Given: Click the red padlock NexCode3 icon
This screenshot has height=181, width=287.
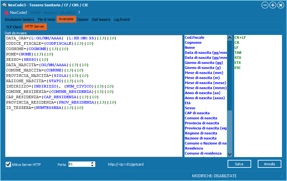Looking at the screenshot, I should tap(6, 13).
